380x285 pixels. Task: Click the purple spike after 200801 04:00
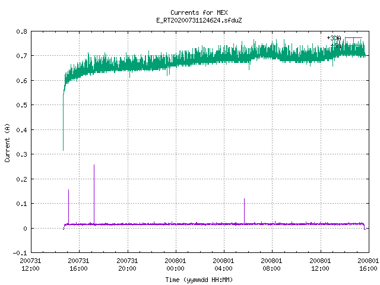(244, 211)
